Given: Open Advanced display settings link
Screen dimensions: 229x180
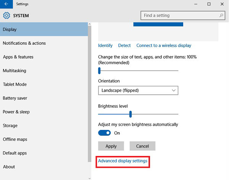Looking at the screenshot, I should (x=123, y=161).
